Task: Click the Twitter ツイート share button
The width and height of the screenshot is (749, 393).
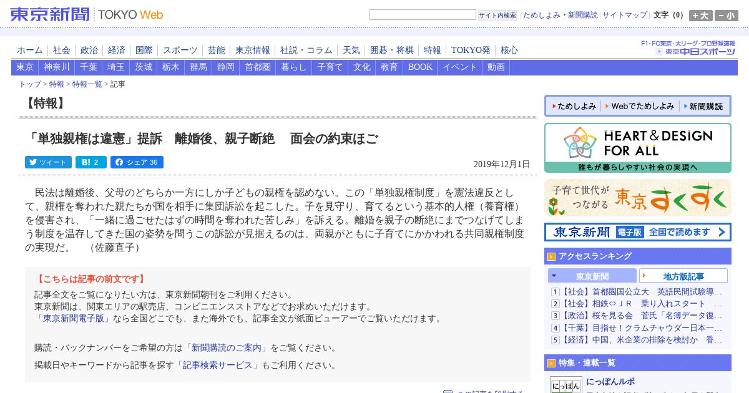Action: [x=48, y=162]
